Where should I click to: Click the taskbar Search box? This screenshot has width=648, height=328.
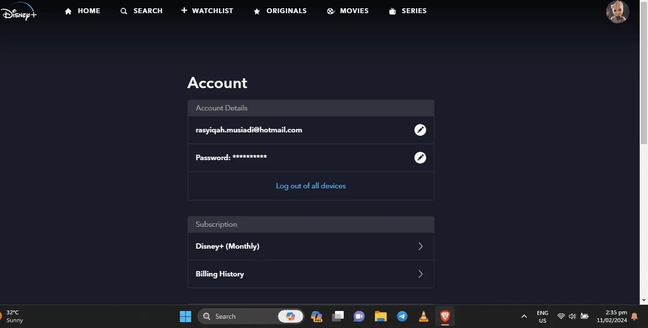coord(251,316)
